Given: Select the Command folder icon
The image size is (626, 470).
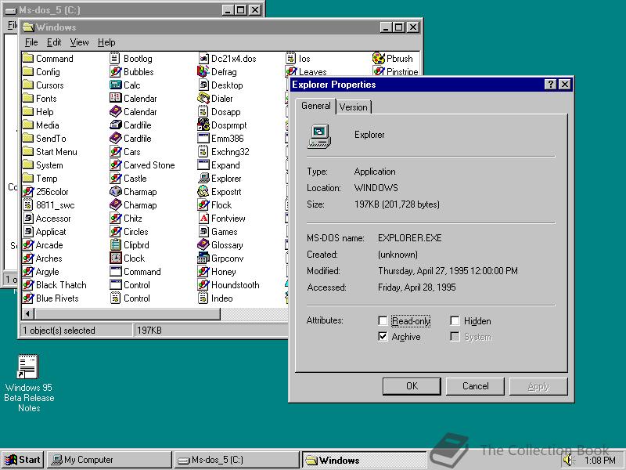Looking at the screenshot, I should click(28, 58).
